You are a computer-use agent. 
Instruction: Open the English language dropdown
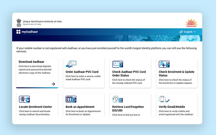tap(188, 32)
